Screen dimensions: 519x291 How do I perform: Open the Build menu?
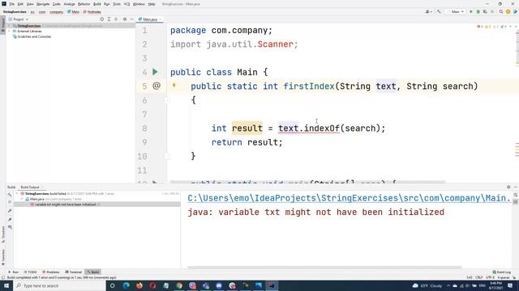coord(97,4)
